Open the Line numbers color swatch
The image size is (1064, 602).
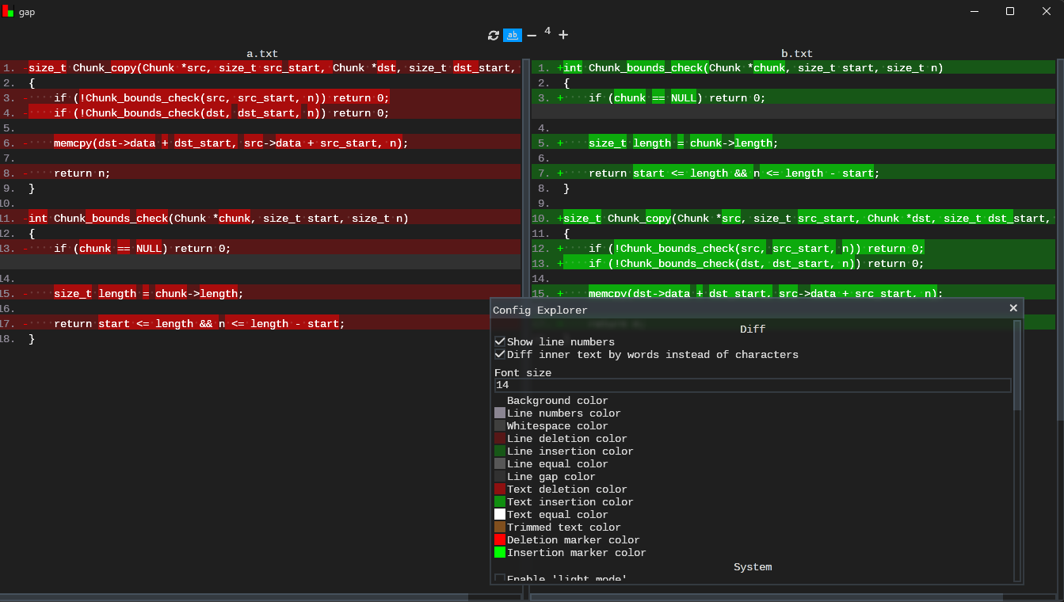(500, 413)
